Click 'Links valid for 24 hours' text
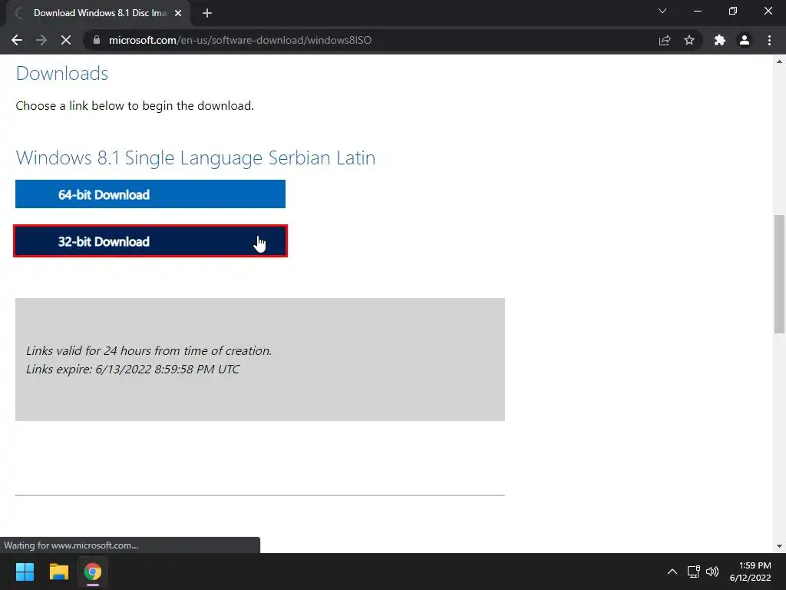786x590 pixels. (x=149, y=350)
